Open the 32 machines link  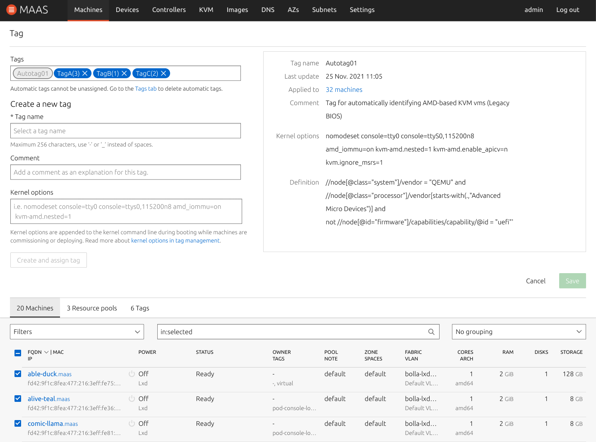pos(344,90)
